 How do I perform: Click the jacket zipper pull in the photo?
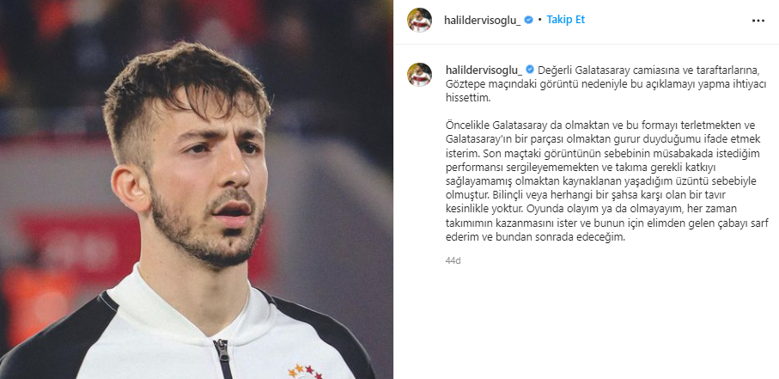click(223, 352)
